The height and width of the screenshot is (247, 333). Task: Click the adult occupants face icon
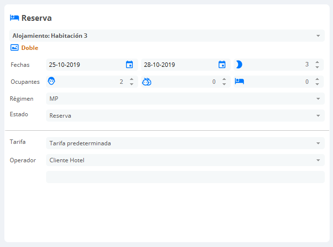51,81
